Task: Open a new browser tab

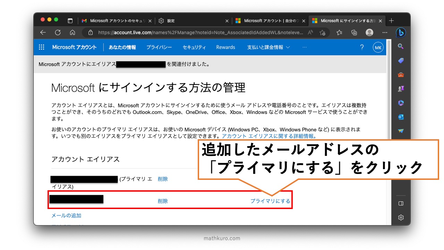Action: 391,21
